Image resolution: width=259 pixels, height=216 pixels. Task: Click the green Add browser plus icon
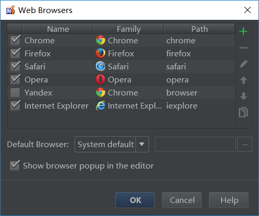[243, 31]
